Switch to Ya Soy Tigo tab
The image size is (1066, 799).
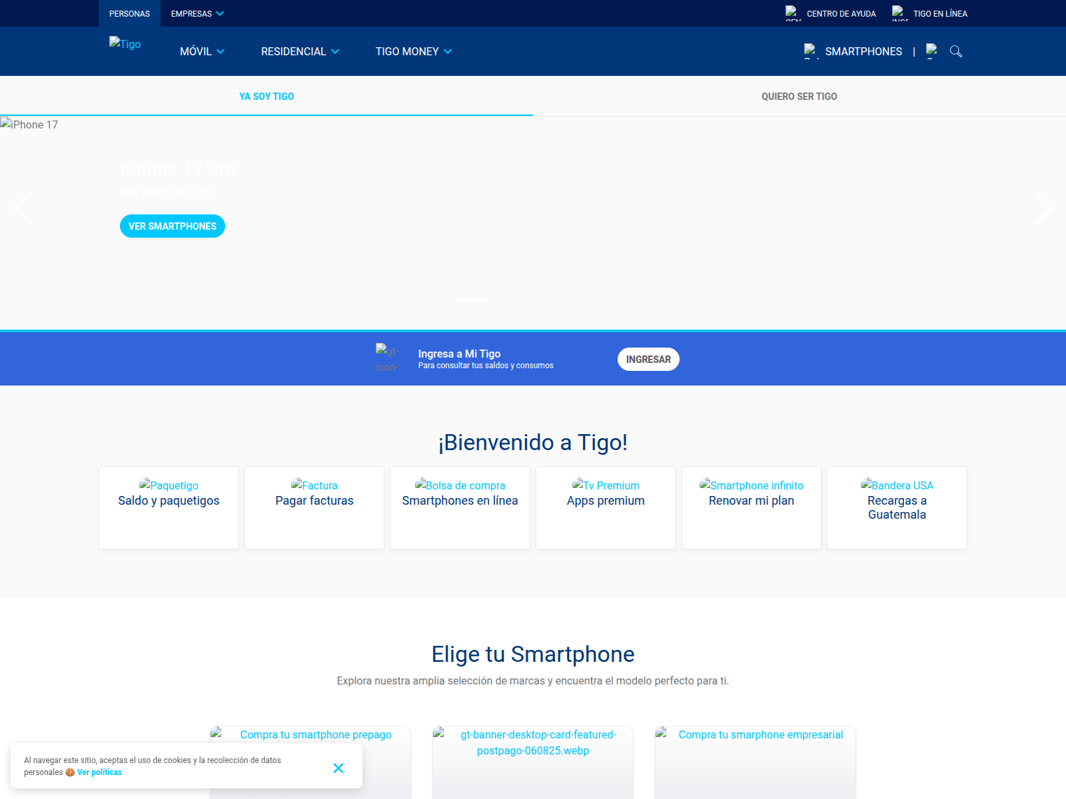pos(266,97)
